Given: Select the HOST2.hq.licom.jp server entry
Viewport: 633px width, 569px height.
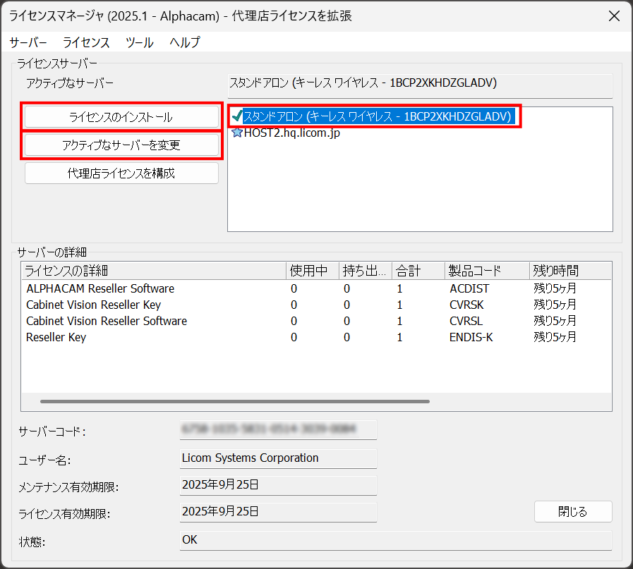Looking at the screenshot, I should pyautogui.click(x=292, y=133).
